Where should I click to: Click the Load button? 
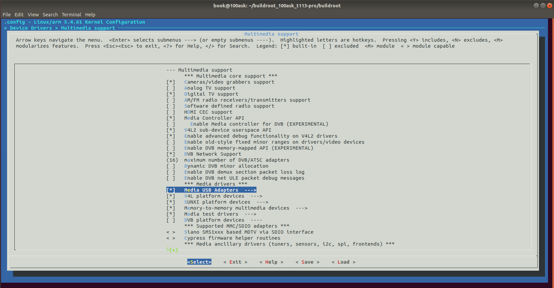point(343,262)
